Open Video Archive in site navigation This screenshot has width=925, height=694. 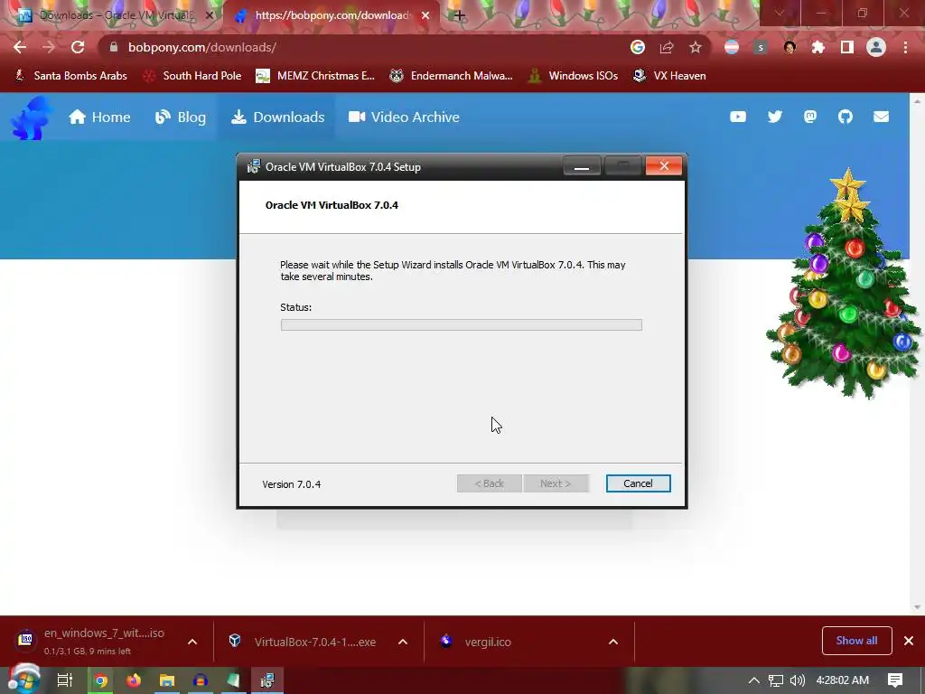point(404,117)
